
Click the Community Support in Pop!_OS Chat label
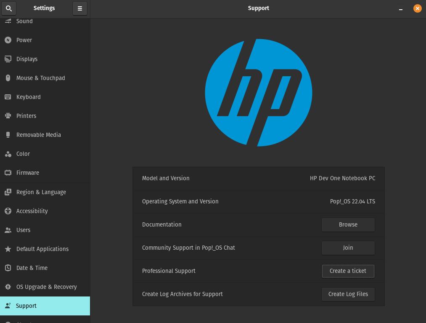tap(188, 248)
